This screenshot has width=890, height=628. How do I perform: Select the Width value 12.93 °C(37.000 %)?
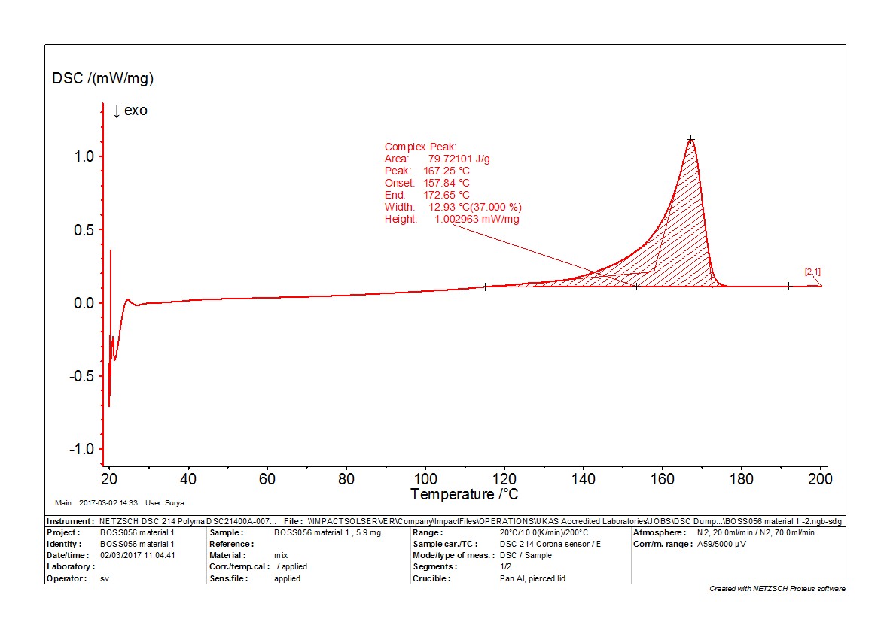pos(474,207)
